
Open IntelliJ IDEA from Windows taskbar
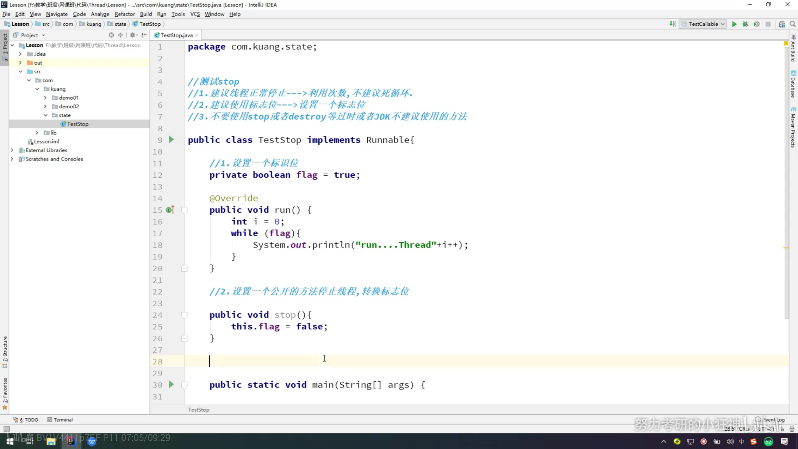[x=71, y=441]
